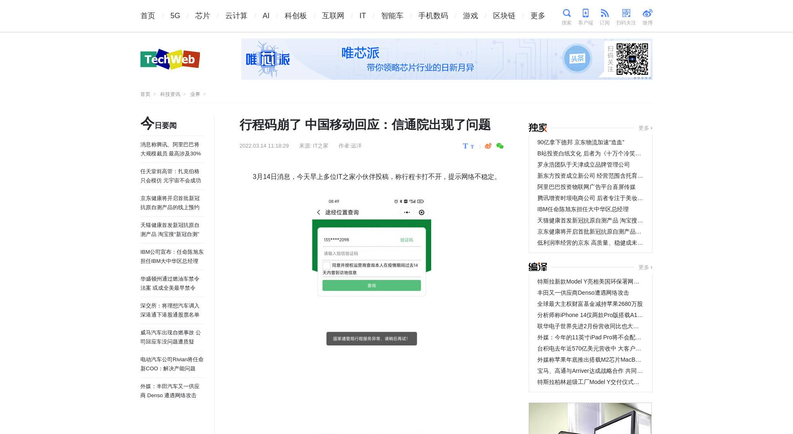This screenshot has width=793, height=434.
Task: Open 罗永浩团队于天津成立品牌管理公司
Action: [x=583, y=165]
